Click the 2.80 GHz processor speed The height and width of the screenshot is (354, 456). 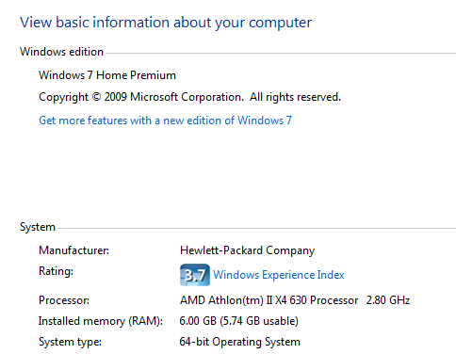[x=388, y=300]
